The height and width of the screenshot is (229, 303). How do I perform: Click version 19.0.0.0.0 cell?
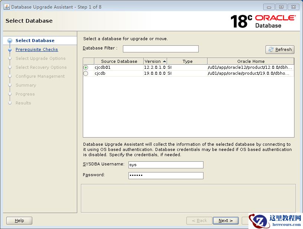click(x=155, y=73)
